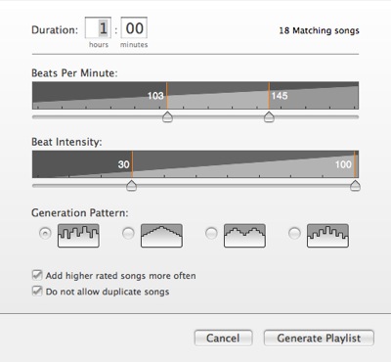This screenshot has width=391, height=362.
Task: Click the Beat Intensity minimum handle at 30
Action: click(131, 186)
